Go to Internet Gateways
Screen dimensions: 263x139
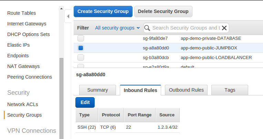pyautogui.click(x=27, y=24)
